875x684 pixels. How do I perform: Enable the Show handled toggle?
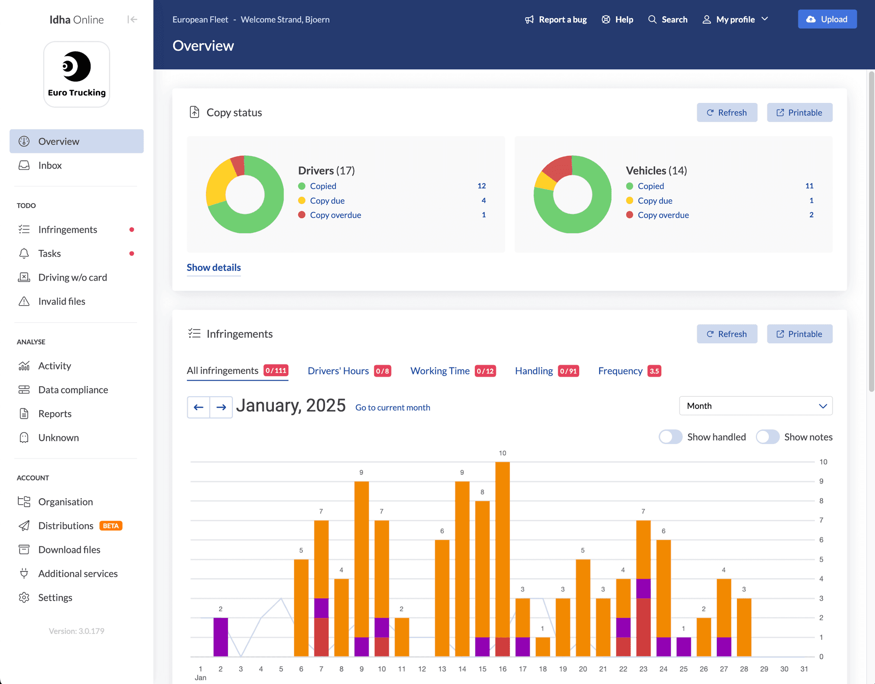tap(670, 437)
